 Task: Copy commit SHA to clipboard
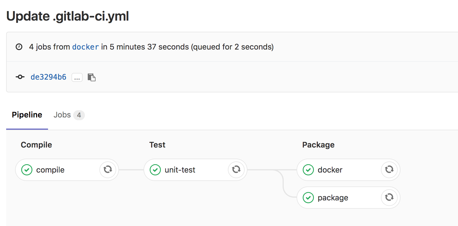click(92, 77)
